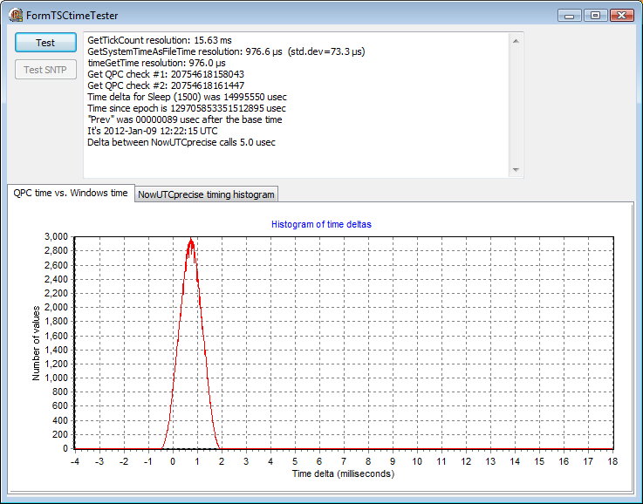This screenshot has width=643, height=504.
Task: Click the GetTickCount resolution line
Action: (160, 40)
